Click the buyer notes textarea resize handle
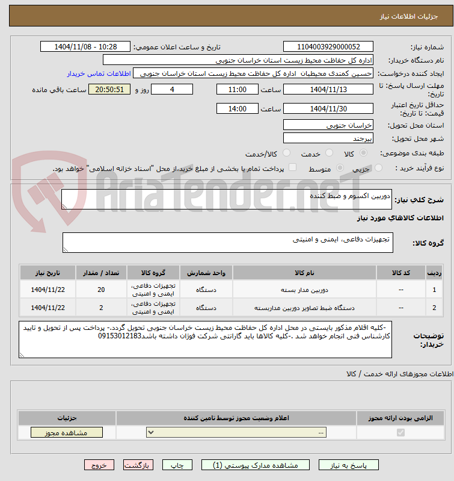This screenshot has width=454, height=481. (22, 355)
